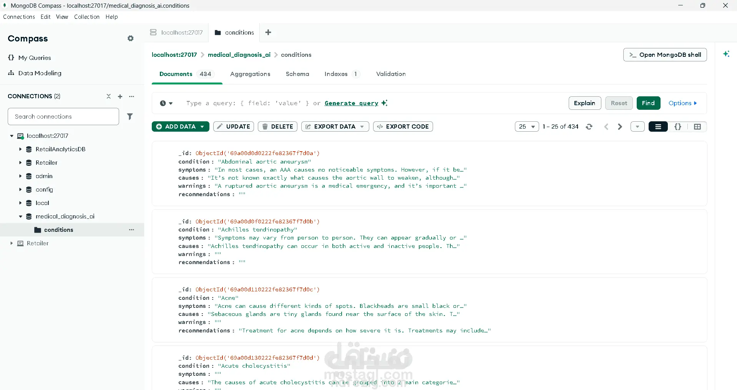This screenshot has height=390, width=737.
Task: Open Compass settings gear icon
Action: pos(131,38)
